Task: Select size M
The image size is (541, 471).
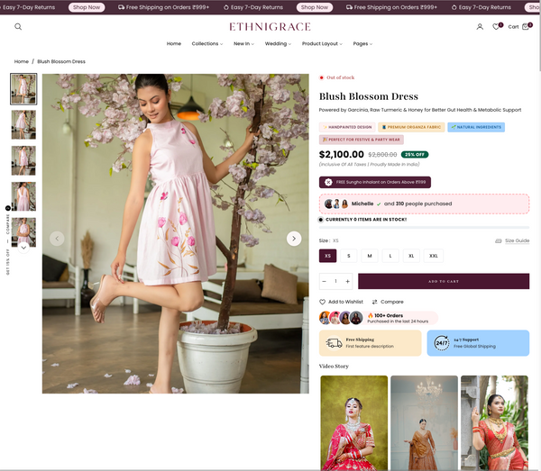Action: 370,256
